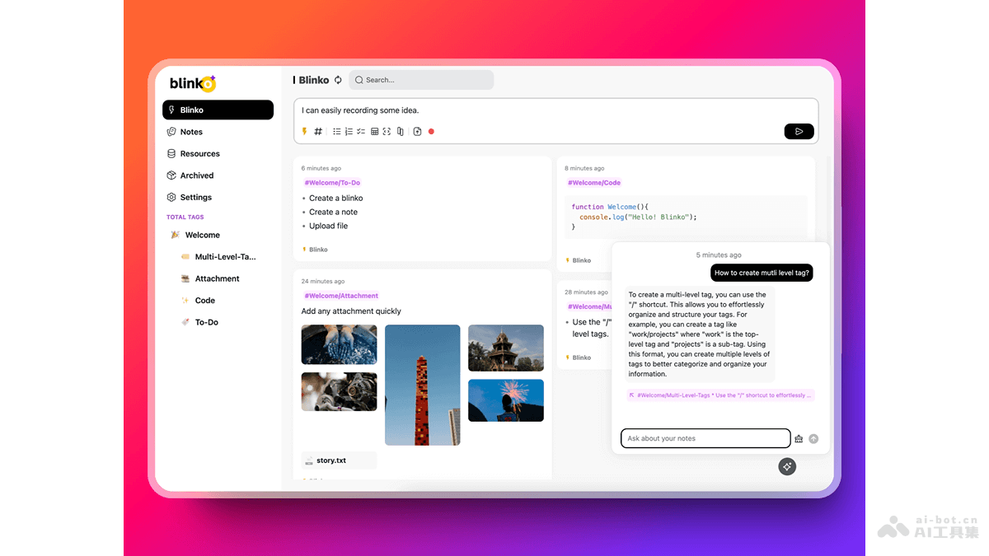Click the send arrow button for the note
This screenshot has width=989, height=556.
point(798,131)
